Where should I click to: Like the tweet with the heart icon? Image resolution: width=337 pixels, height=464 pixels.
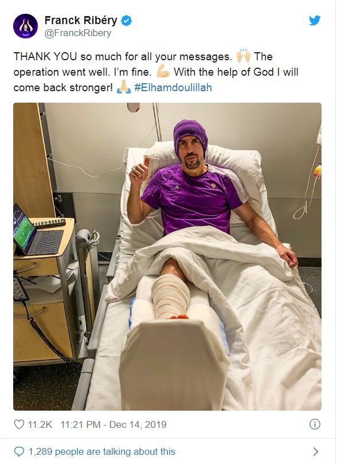coord(19,424)
